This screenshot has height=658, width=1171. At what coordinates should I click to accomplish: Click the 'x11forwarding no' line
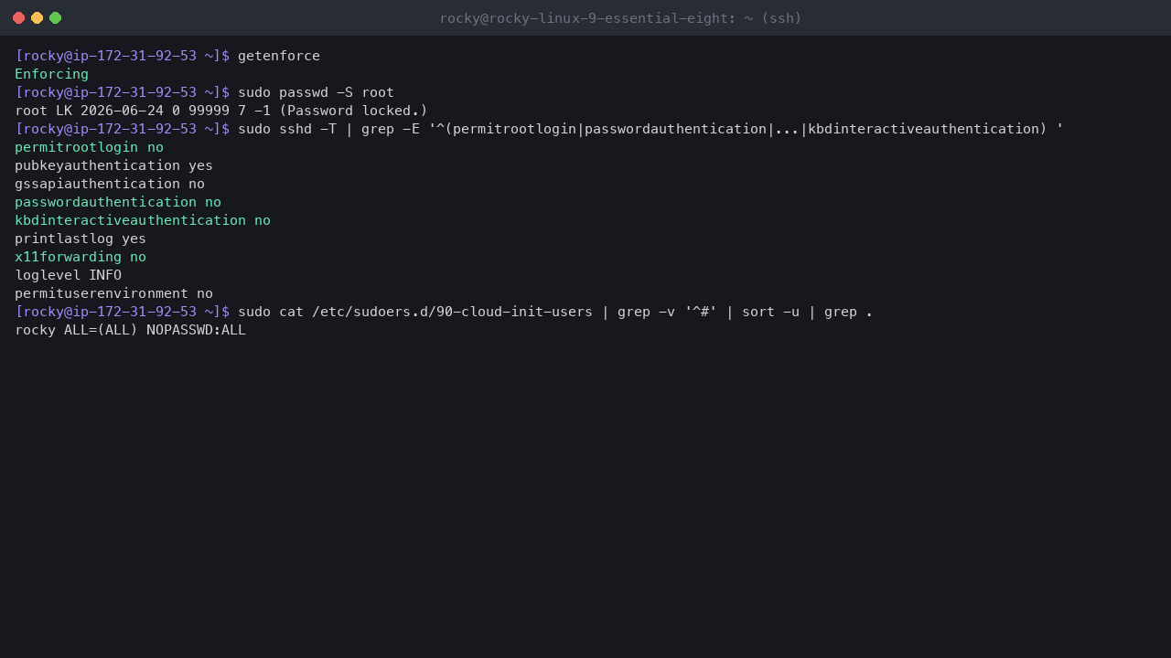pyautogui.click(x=81, y=257)
